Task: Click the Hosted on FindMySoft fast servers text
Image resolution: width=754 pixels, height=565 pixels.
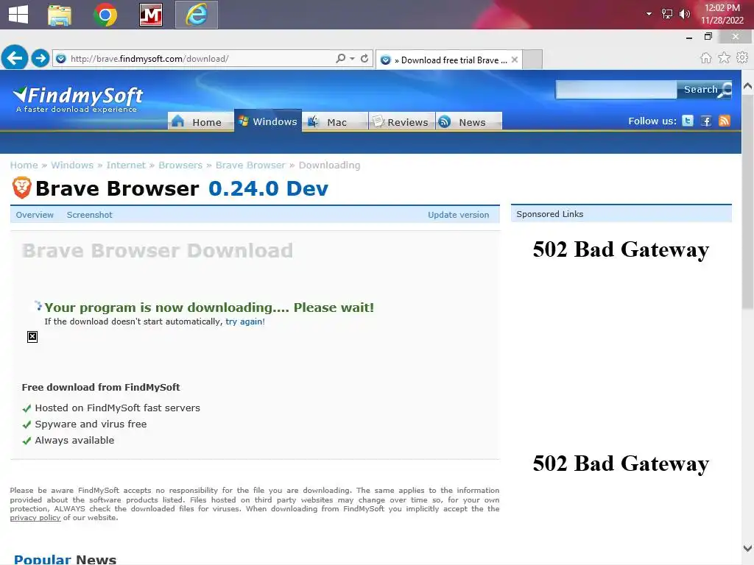Action: 117,408
